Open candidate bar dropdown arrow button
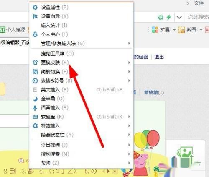The height and width of the screenshot is (177, 209). [115, 171]
